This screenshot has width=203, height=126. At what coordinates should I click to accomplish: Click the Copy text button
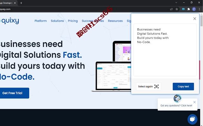tap(183, 87)
